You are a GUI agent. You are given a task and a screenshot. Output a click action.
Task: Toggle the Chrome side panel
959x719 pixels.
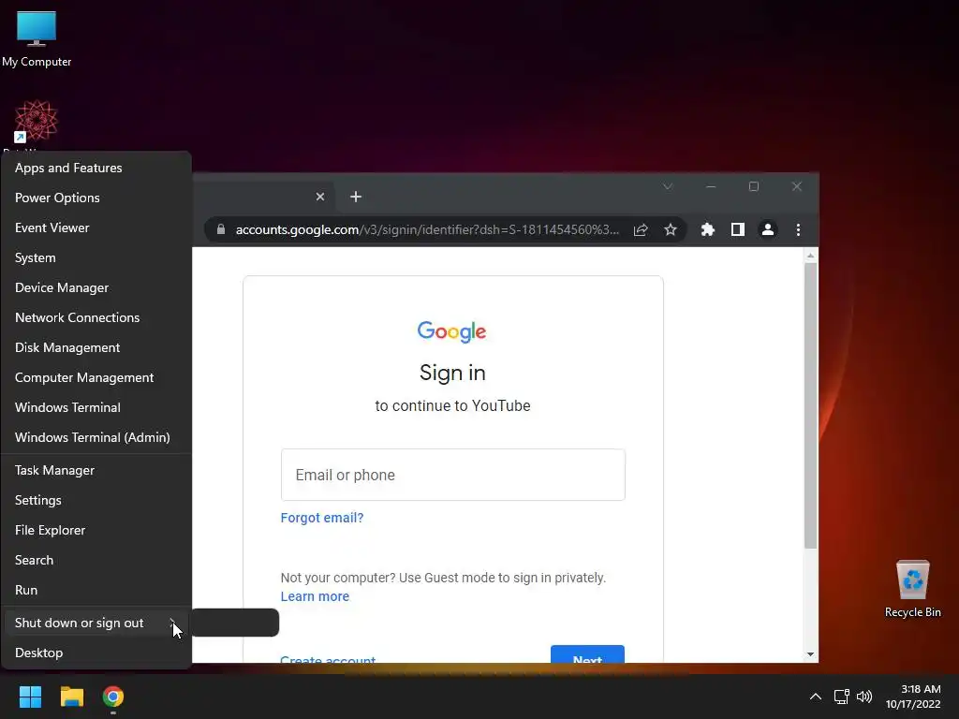tap(738, 230)
